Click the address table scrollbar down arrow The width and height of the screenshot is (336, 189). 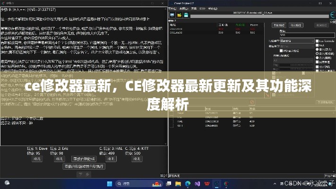coord(334,172)
